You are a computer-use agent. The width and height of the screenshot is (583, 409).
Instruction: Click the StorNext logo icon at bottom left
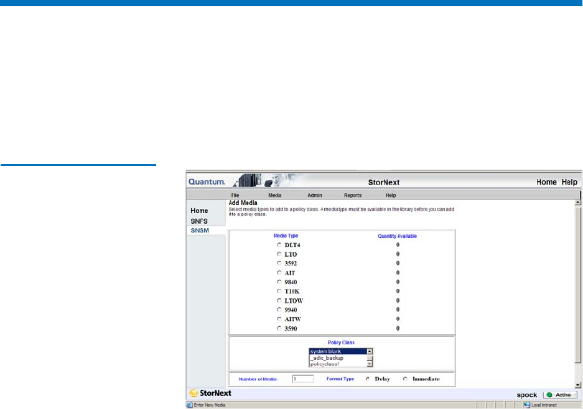point(195,393)
